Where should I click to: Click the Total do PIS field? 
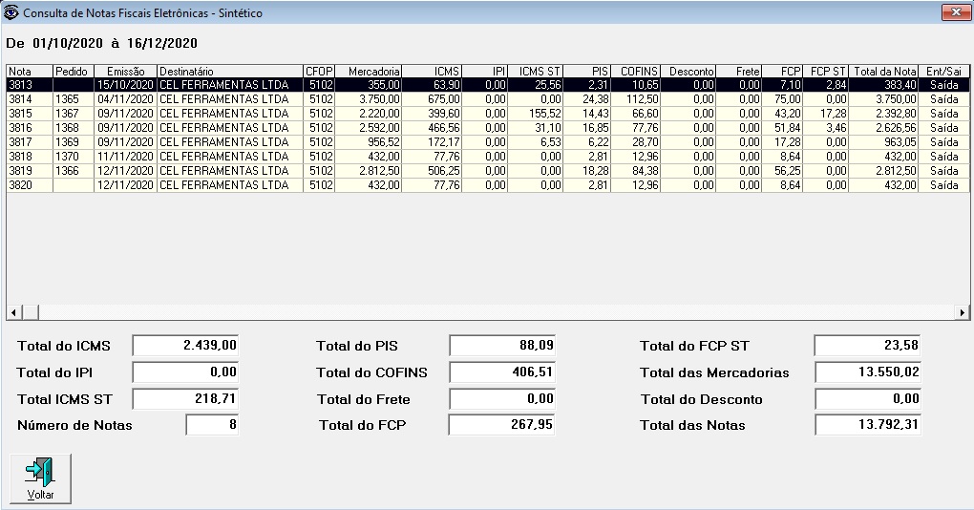coord(501,346)
